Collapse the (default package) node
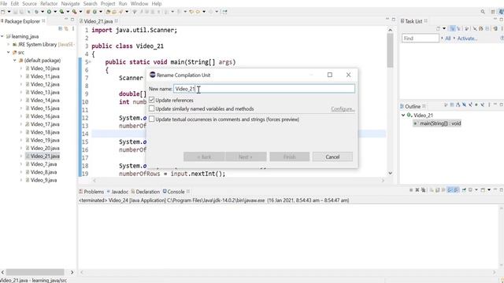The image size is (504, 283). point(15,61)
